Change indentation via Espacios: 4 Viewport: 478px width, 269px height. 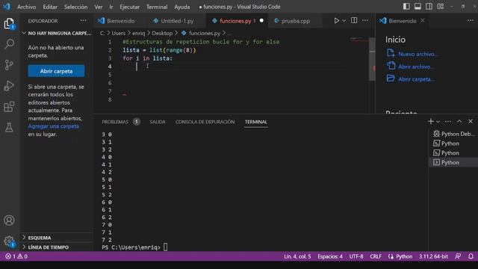point(330,256)
